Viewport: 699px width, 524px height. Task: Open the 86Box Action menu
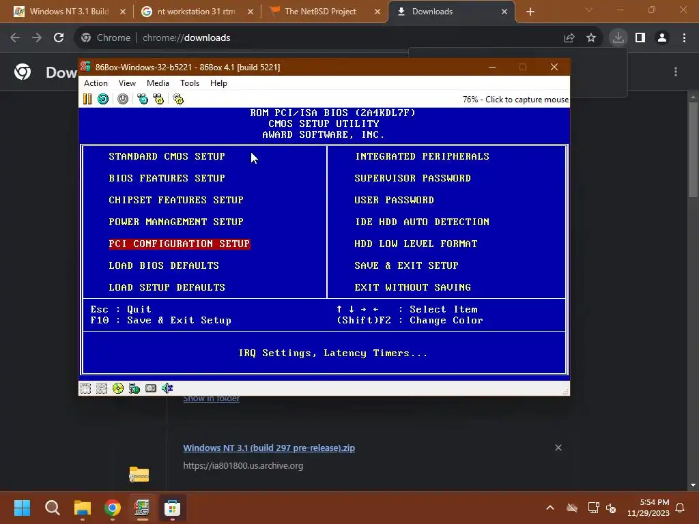96,83
